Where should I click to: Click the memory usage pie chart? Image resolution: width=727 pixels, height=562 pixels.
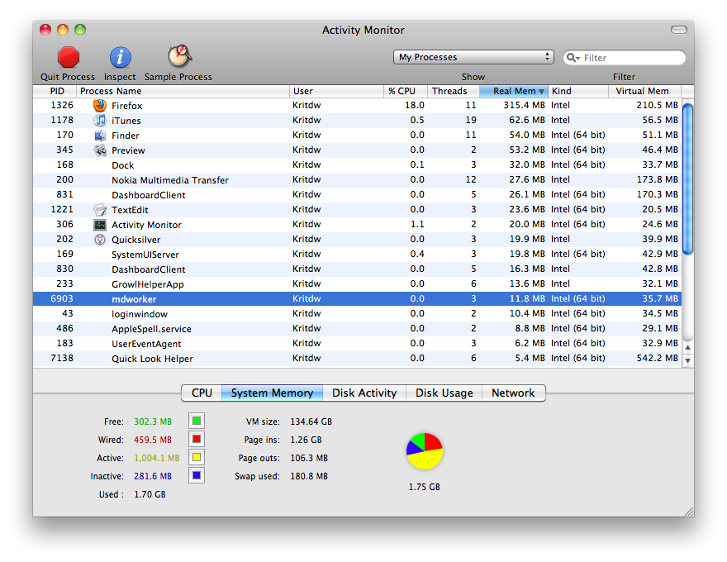pos(425,451)
